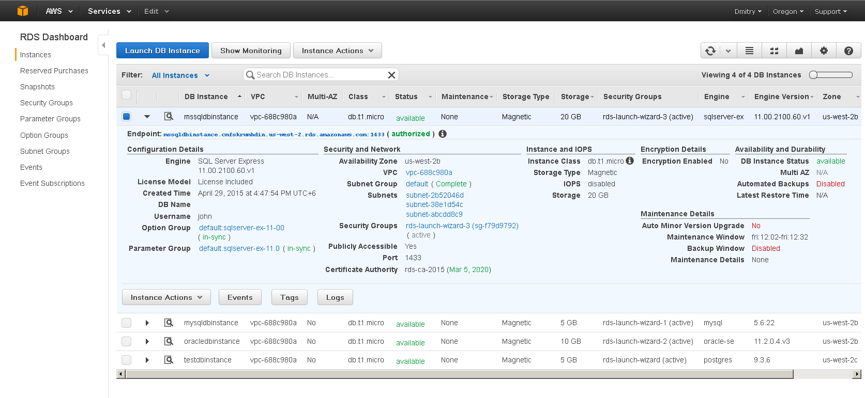Screen dimensions: 865x398
Task: Switch to grid tile view icon
Action: (x=774, y=51)
